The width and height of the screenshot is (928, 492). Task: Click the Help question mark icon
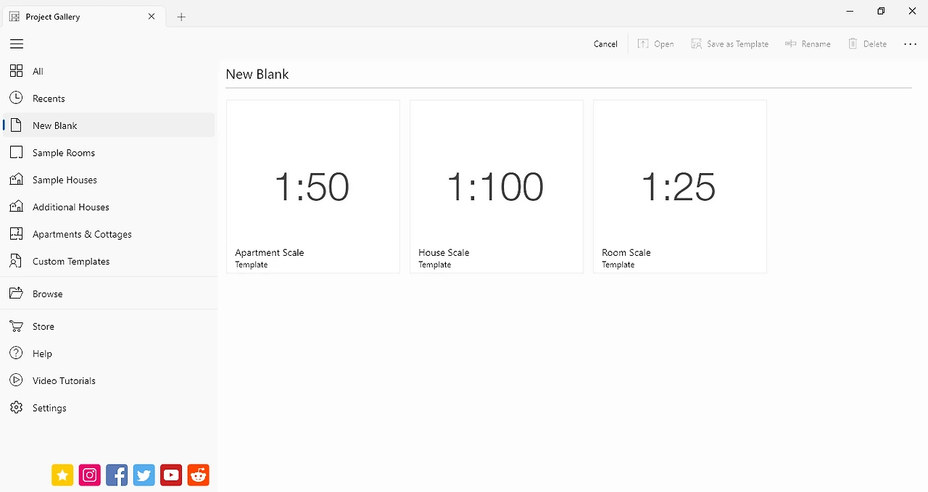coord(16,354)
